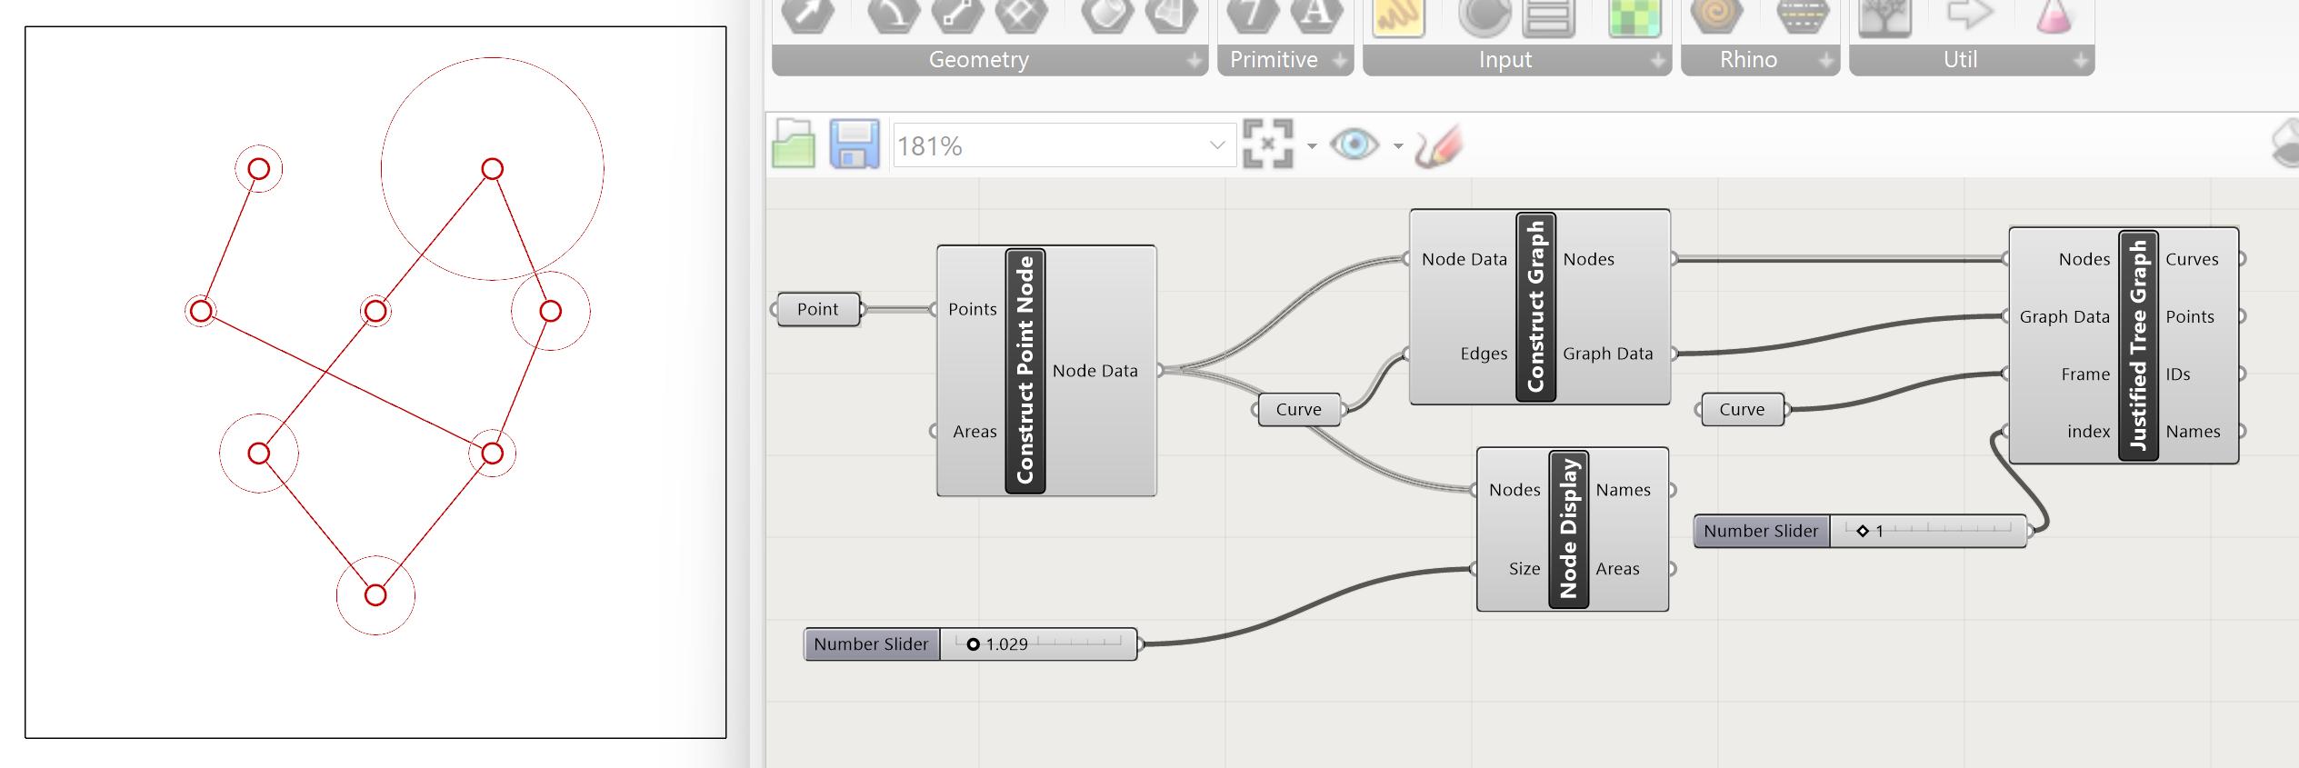
Task: Click the 1.029 Number Slider handle
Action: 973,644
